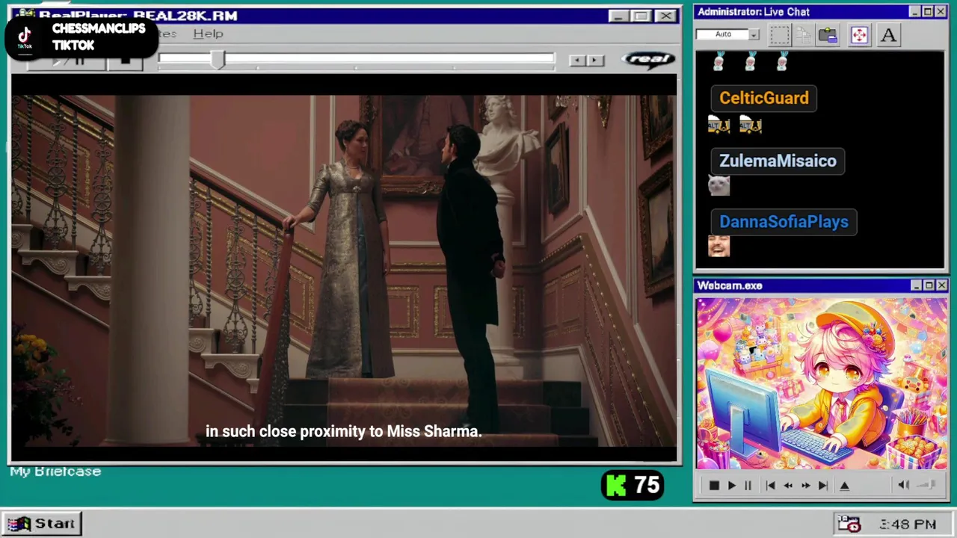This screenshot has height=538, width=957.
Task: Rewind in Webcam.exe controls
Action: (x=788, y=486)
